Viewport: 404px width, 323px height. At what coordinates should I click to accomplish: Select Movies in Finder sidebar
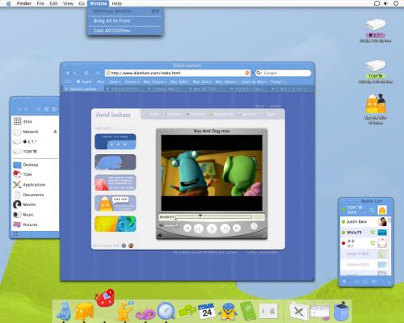click(x=35, y=204)
